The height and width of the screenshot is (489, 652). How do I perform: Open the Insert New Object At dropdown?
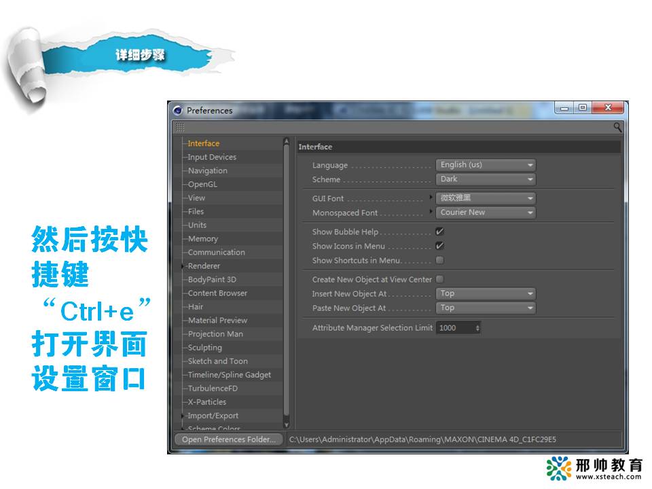click(x=485, y=293)
